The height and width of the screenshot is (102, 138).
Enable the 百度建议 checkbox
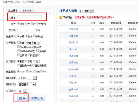(29, 55)
